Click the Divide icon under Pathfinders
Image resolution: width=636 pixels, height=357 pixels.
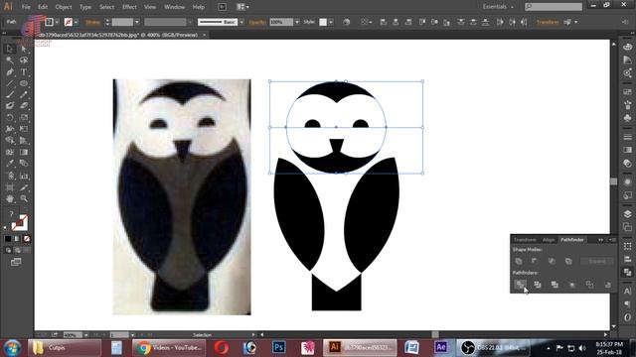click(x=520, y=285)
